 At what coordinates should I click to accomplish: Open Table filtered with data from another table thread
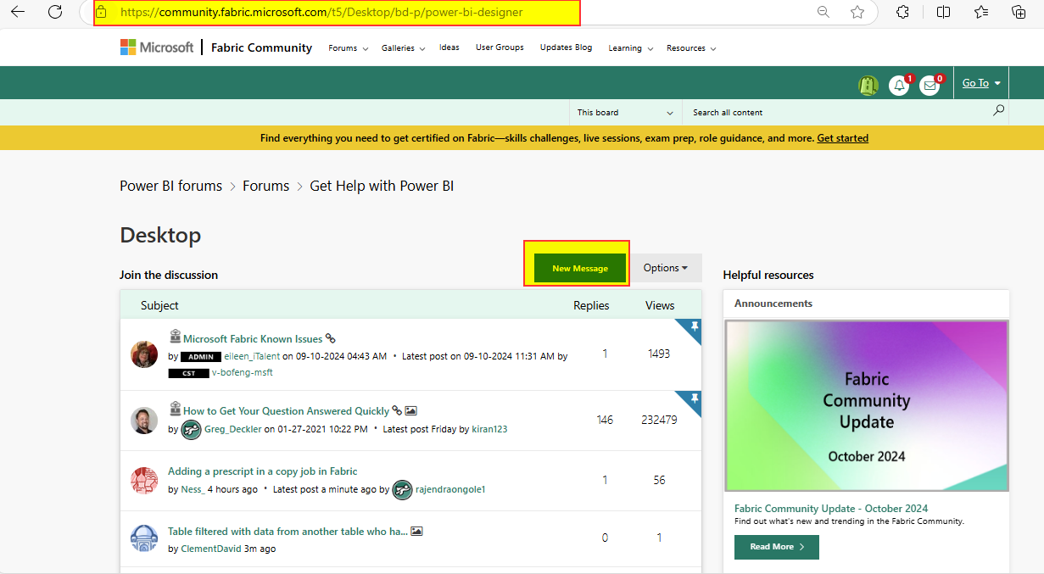288,532
